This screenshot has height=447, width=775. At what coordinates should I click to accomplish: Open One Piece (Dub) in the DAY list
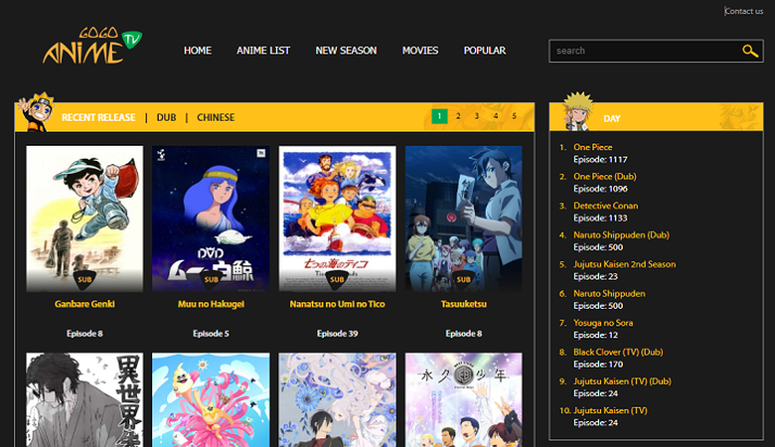[x=605, y=177]
